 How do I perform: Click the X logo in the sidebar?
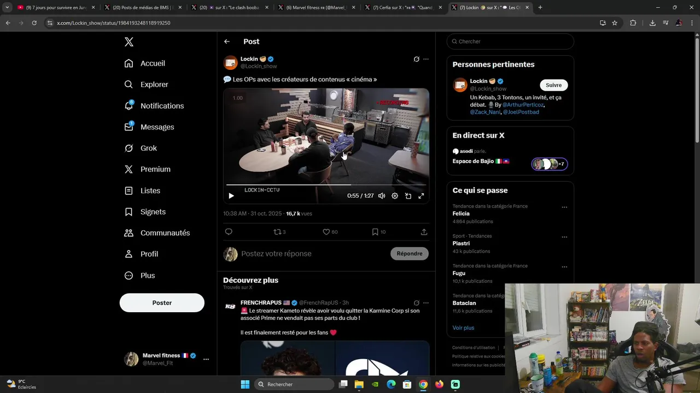coord(129,42)
